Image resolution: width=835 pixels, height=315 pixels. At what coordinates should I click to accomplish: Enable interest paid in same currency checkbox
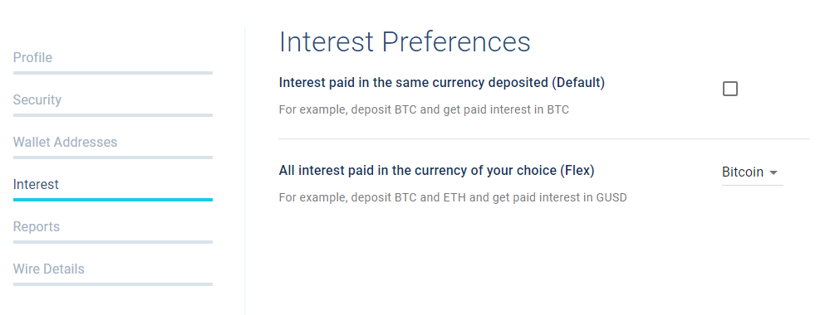click(730, 89)
